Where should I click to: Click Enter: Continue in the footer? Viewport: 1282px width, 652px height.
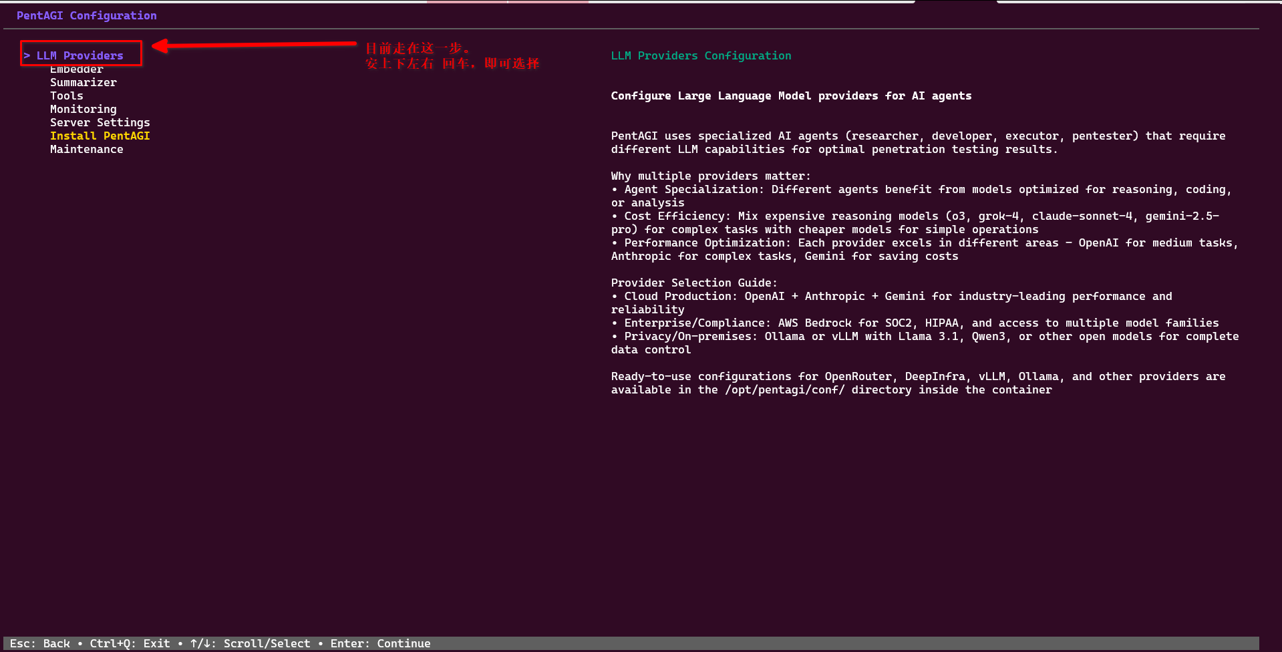[380, 643]
